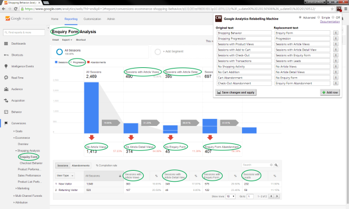Open the Documentation link

point(330,21)
